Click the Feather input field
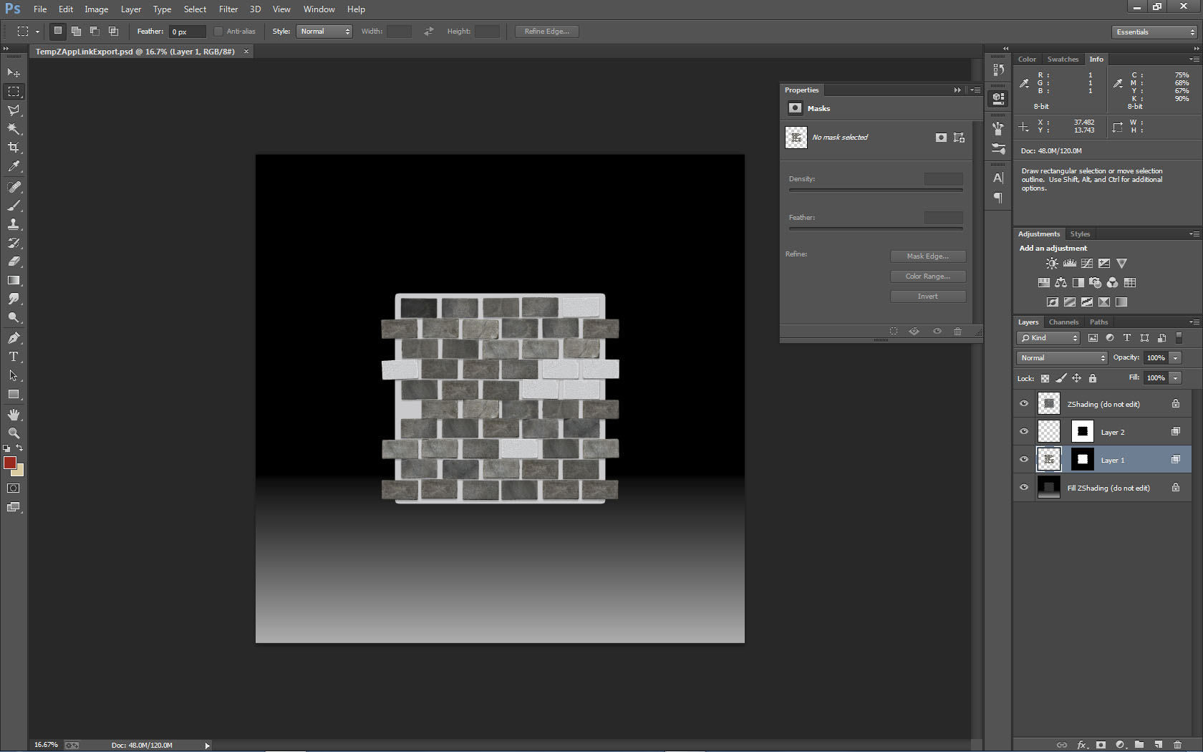The height and width of the screenshot is (752, 1203). 187,32
